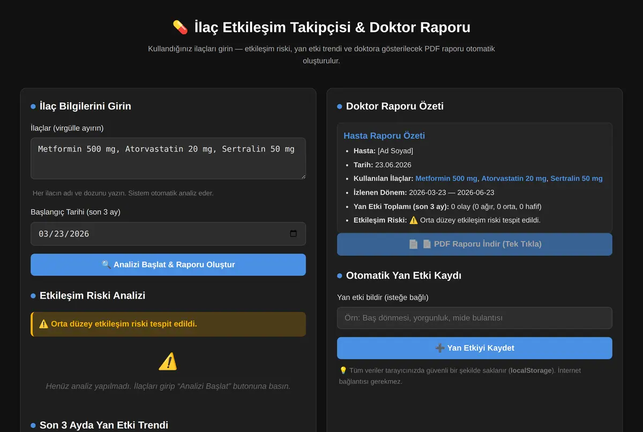Screen dimensions: 643x432
Task: Click the orange Orta düzey etkileşim riski banner
Action: tap(168, 324)
